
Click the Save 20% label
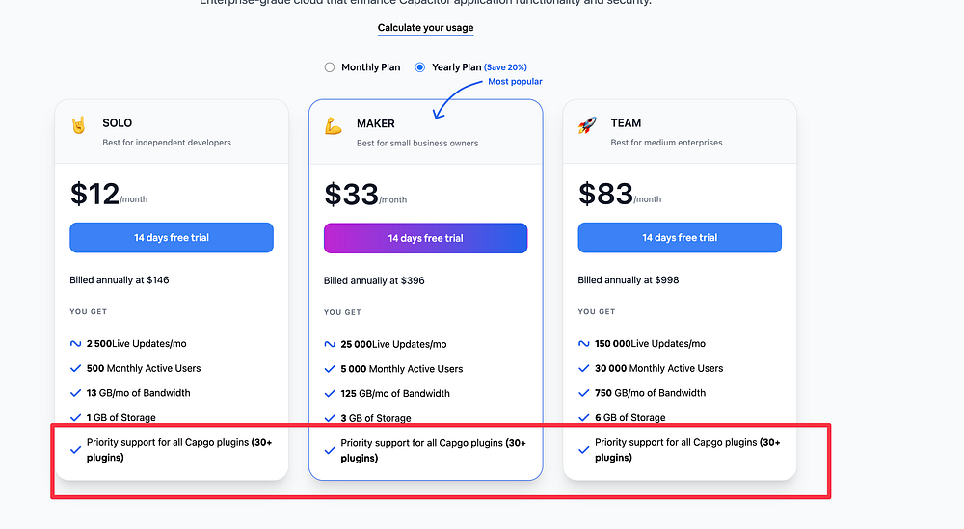[x=505, y=67]
